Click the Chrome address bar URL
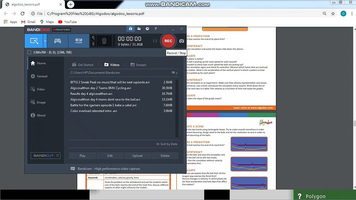 (x=96, y=14)
